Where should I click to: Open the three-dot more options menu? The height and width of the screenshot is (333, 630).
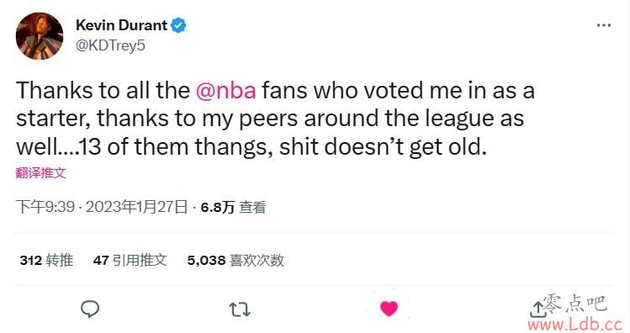click(603, 25)
